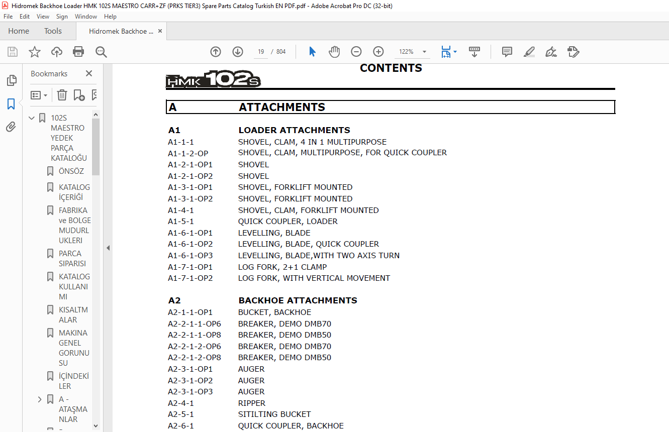Open the FABRIKA ve BOLGE MUDURLUKLERI bookmark

[x=75, y=226]
